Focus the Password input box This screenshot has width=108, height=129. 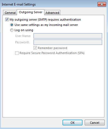coord(68,42)
